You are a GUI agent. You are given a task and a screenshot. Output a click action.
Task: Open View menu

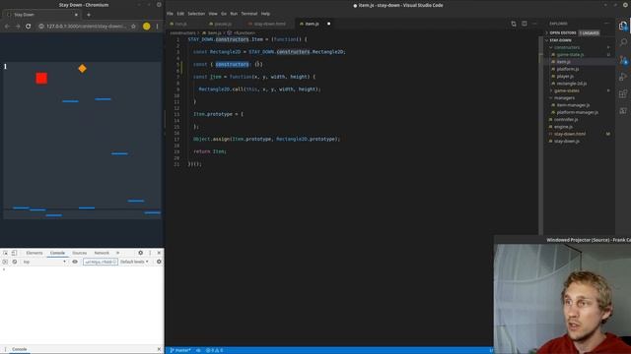click(x=213, y=14)
